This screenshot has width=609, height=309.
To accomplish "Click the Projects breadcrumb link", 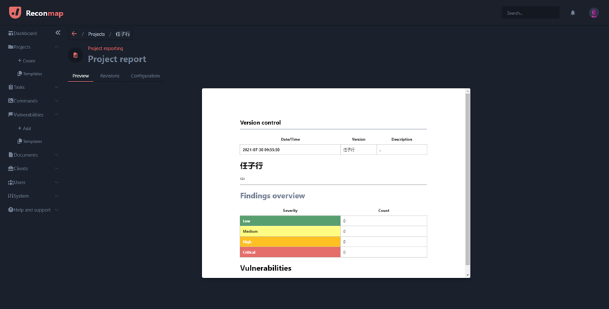I will point(96,34).
